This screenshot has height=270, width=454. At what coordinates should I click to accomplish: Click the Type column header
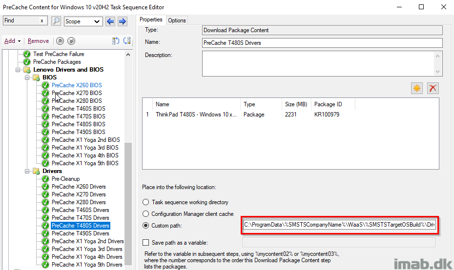pos(261,104)
